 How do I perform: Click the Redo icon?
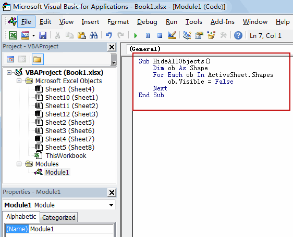coord(120,35)
